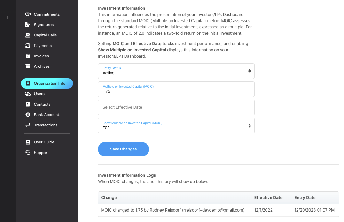Click the Support headset icon
Image resolution: width=344 pixels, height=222 pixels.
28,153
